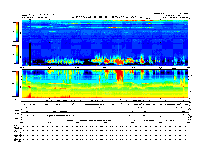This screenshot has width=203, height=157.
Task: Click the 16:00 tick label below the RAD1 panel
Action: coord(133,67)
